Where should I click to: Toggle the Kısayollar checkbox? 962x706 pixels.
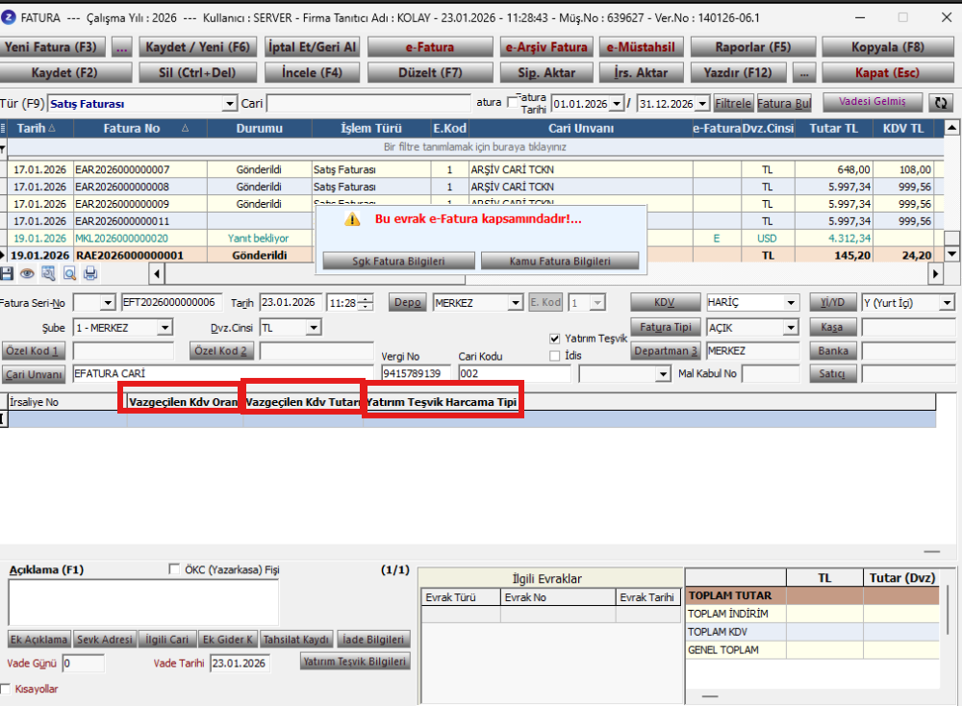pyautogui.click(x=6, y=689)
